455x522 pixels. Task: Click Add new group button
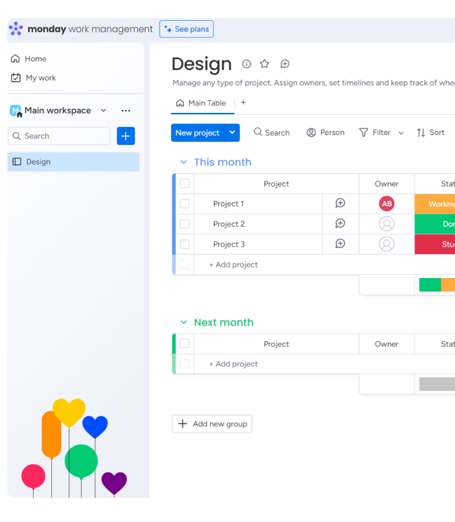(x=212, y=424)
